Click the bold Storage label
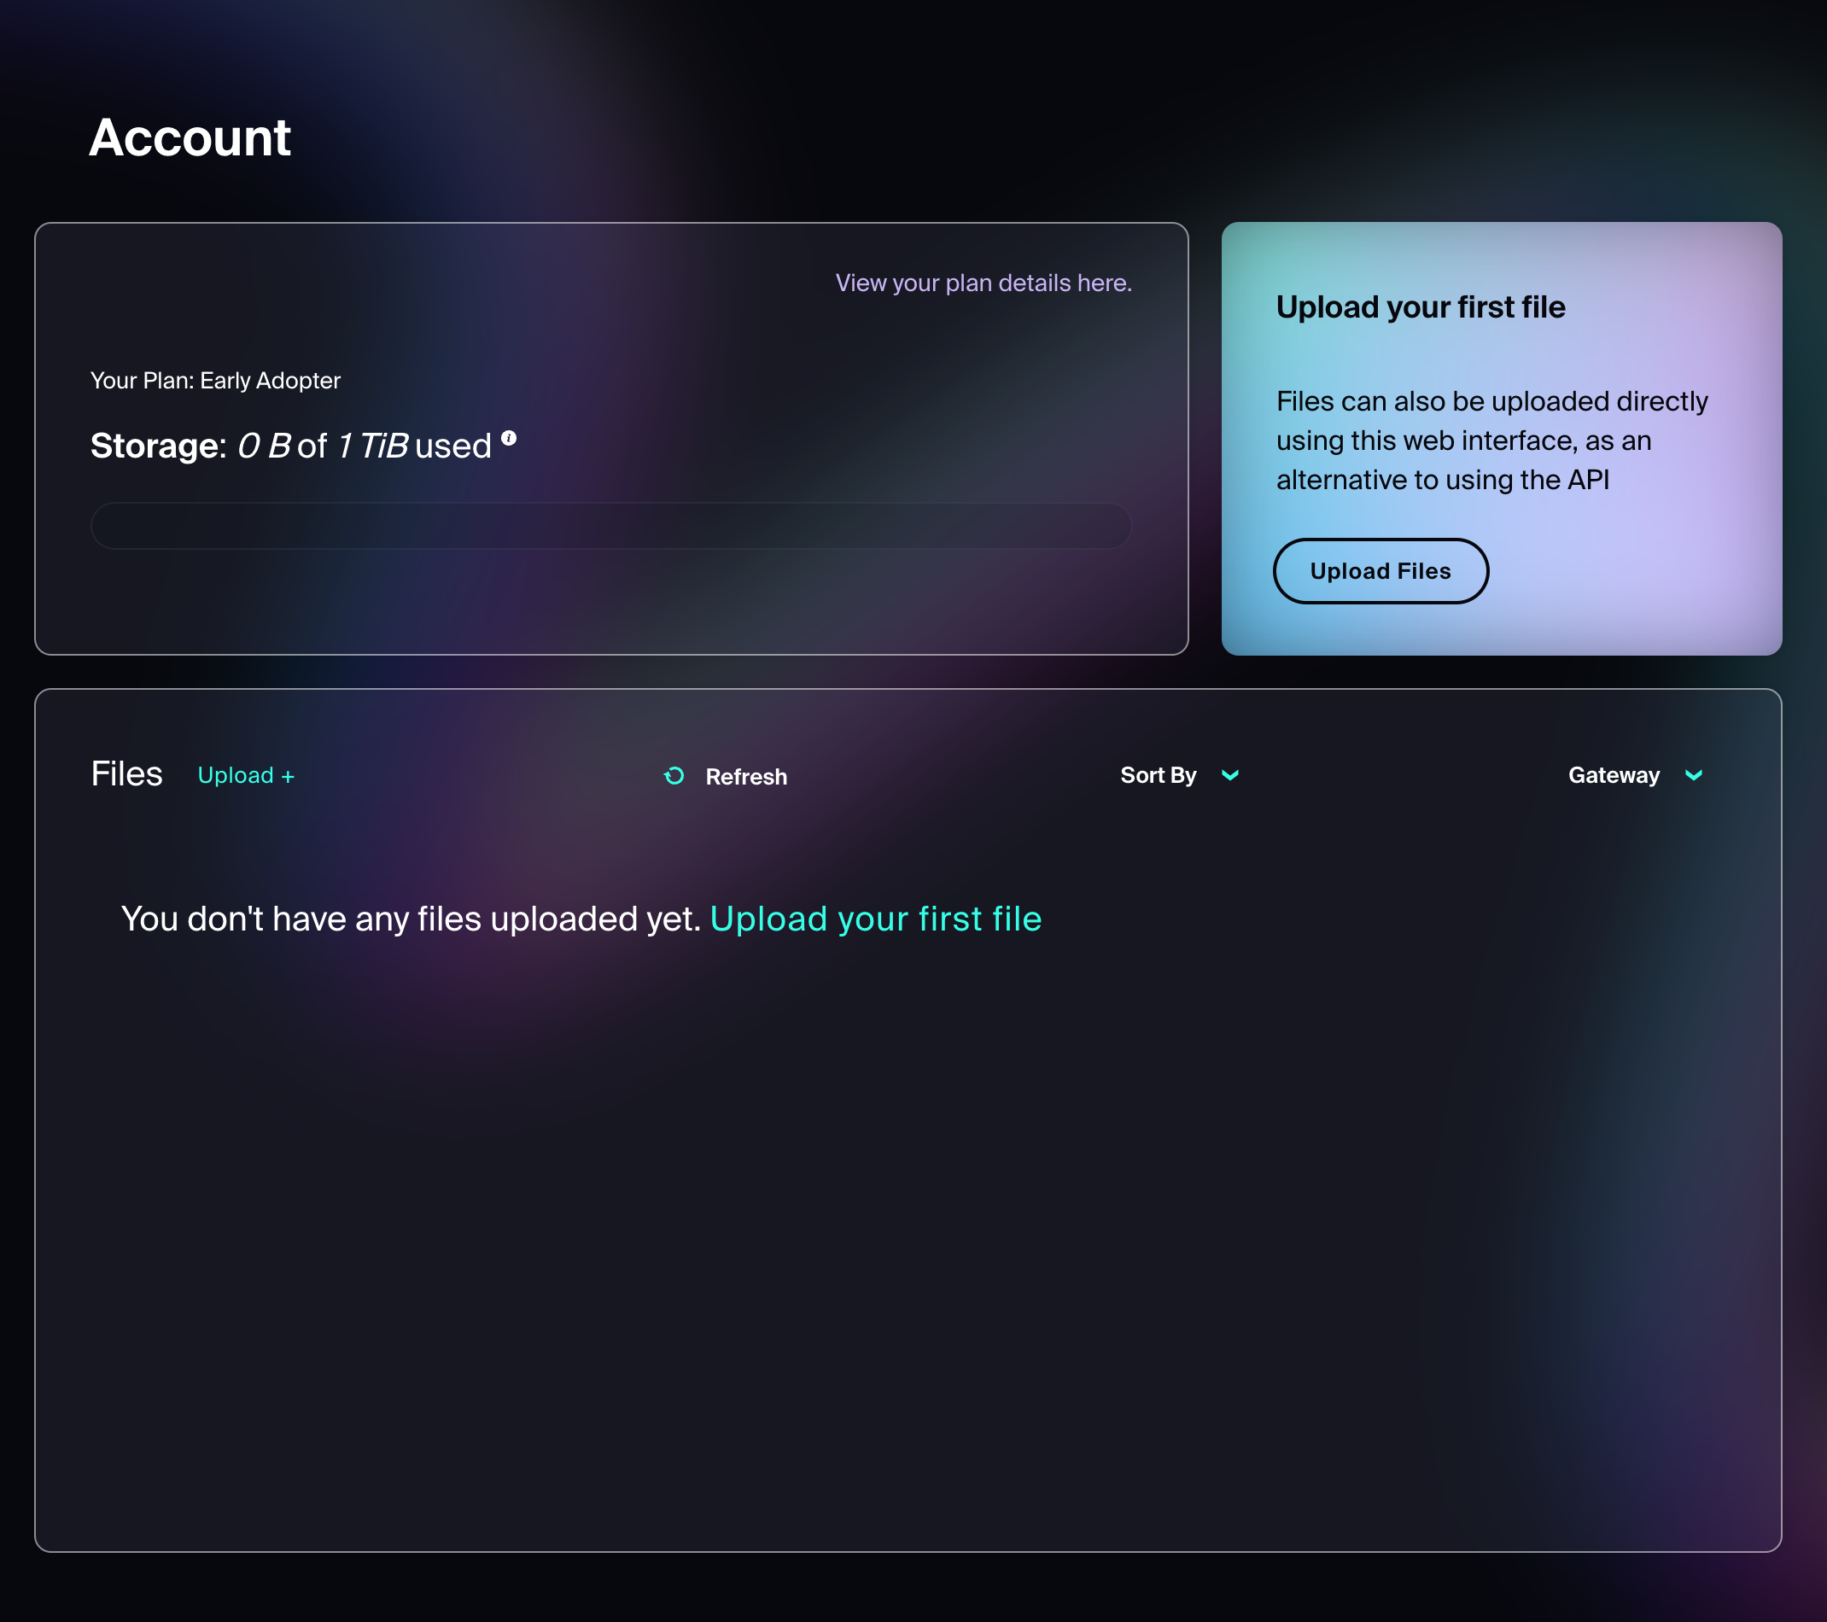 tap(157, 446)
